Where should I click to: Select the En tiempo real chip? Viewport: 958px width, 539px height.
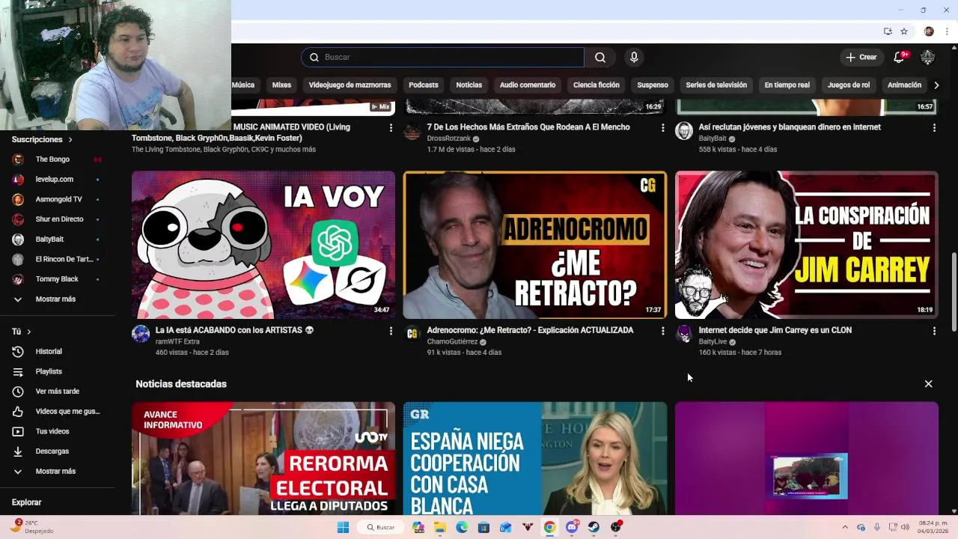click(x=787, y=85)
